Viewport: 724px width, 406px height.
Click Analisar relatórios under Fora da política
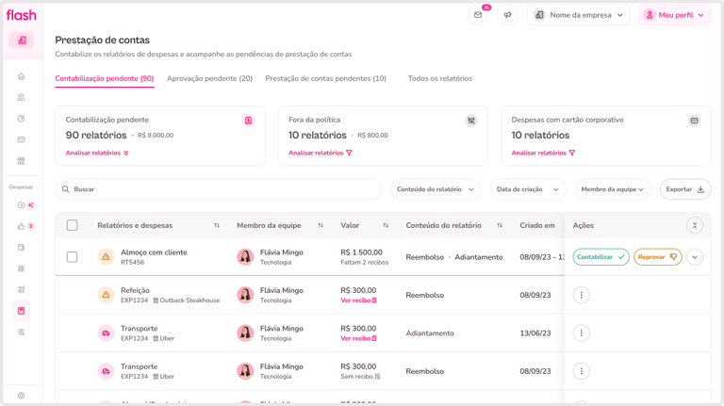tap(320, 153)
